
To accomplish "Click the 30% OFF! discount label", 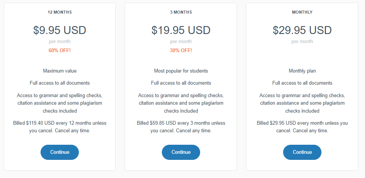I will point(181,50).
